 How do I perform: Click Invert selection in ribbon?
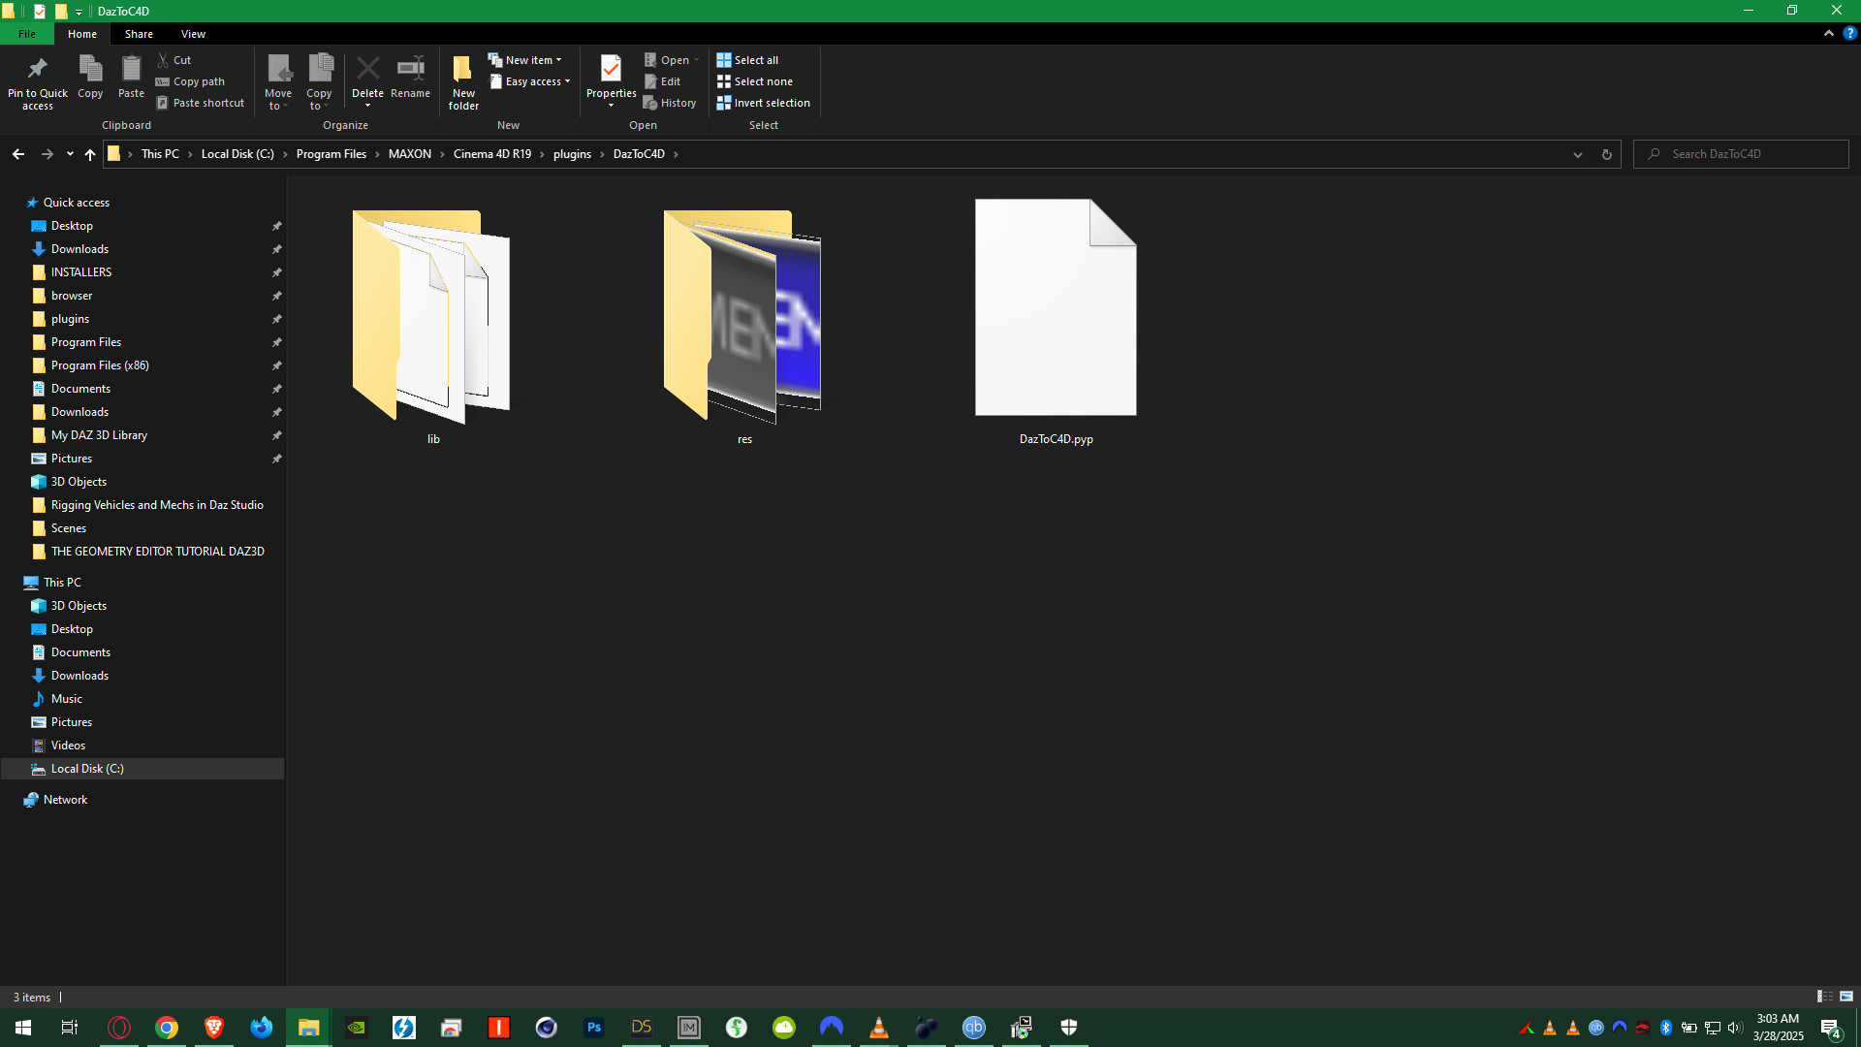pyautogui.click(x=763, y=103)
